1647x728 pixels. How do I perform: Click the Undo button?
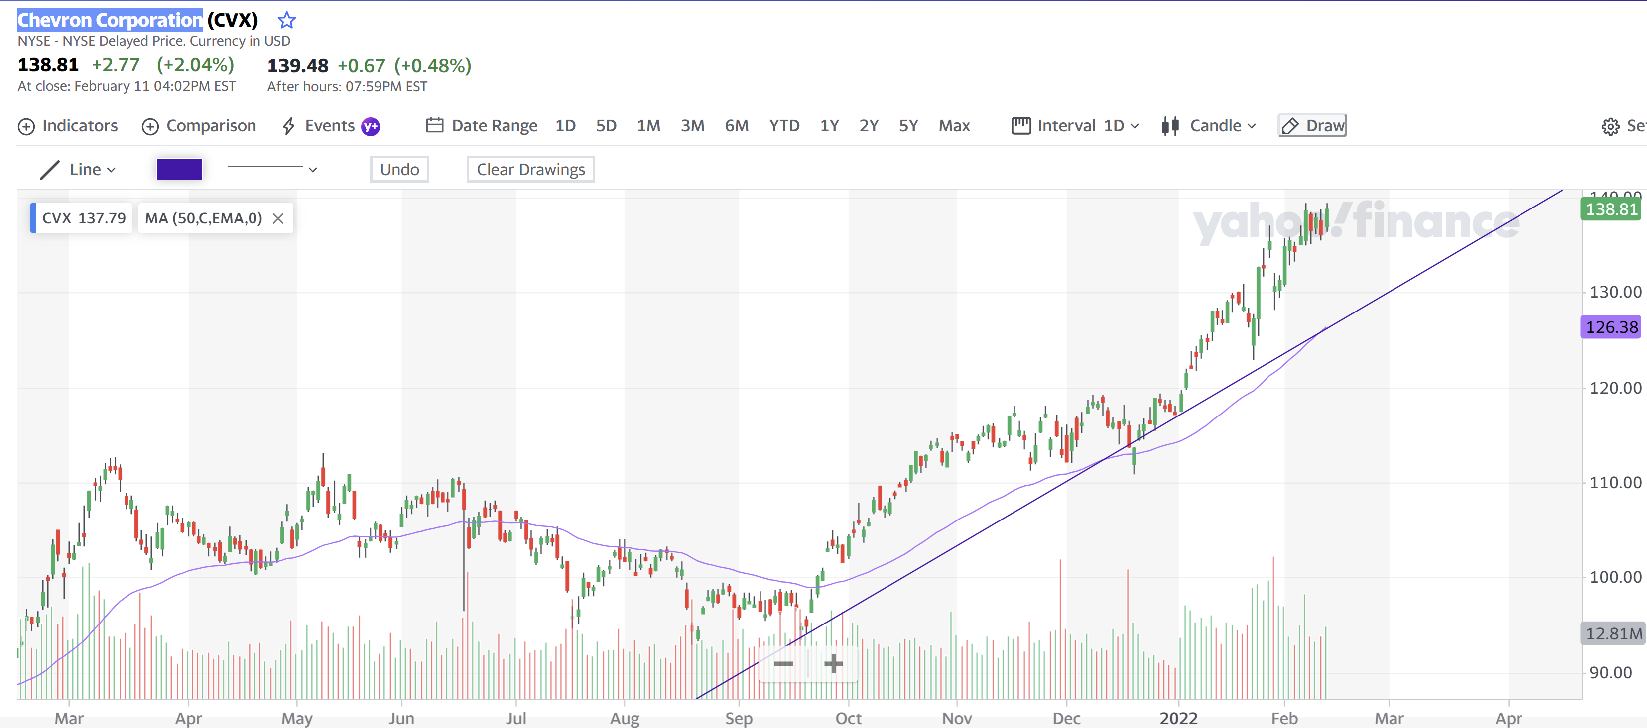(399, 169)
